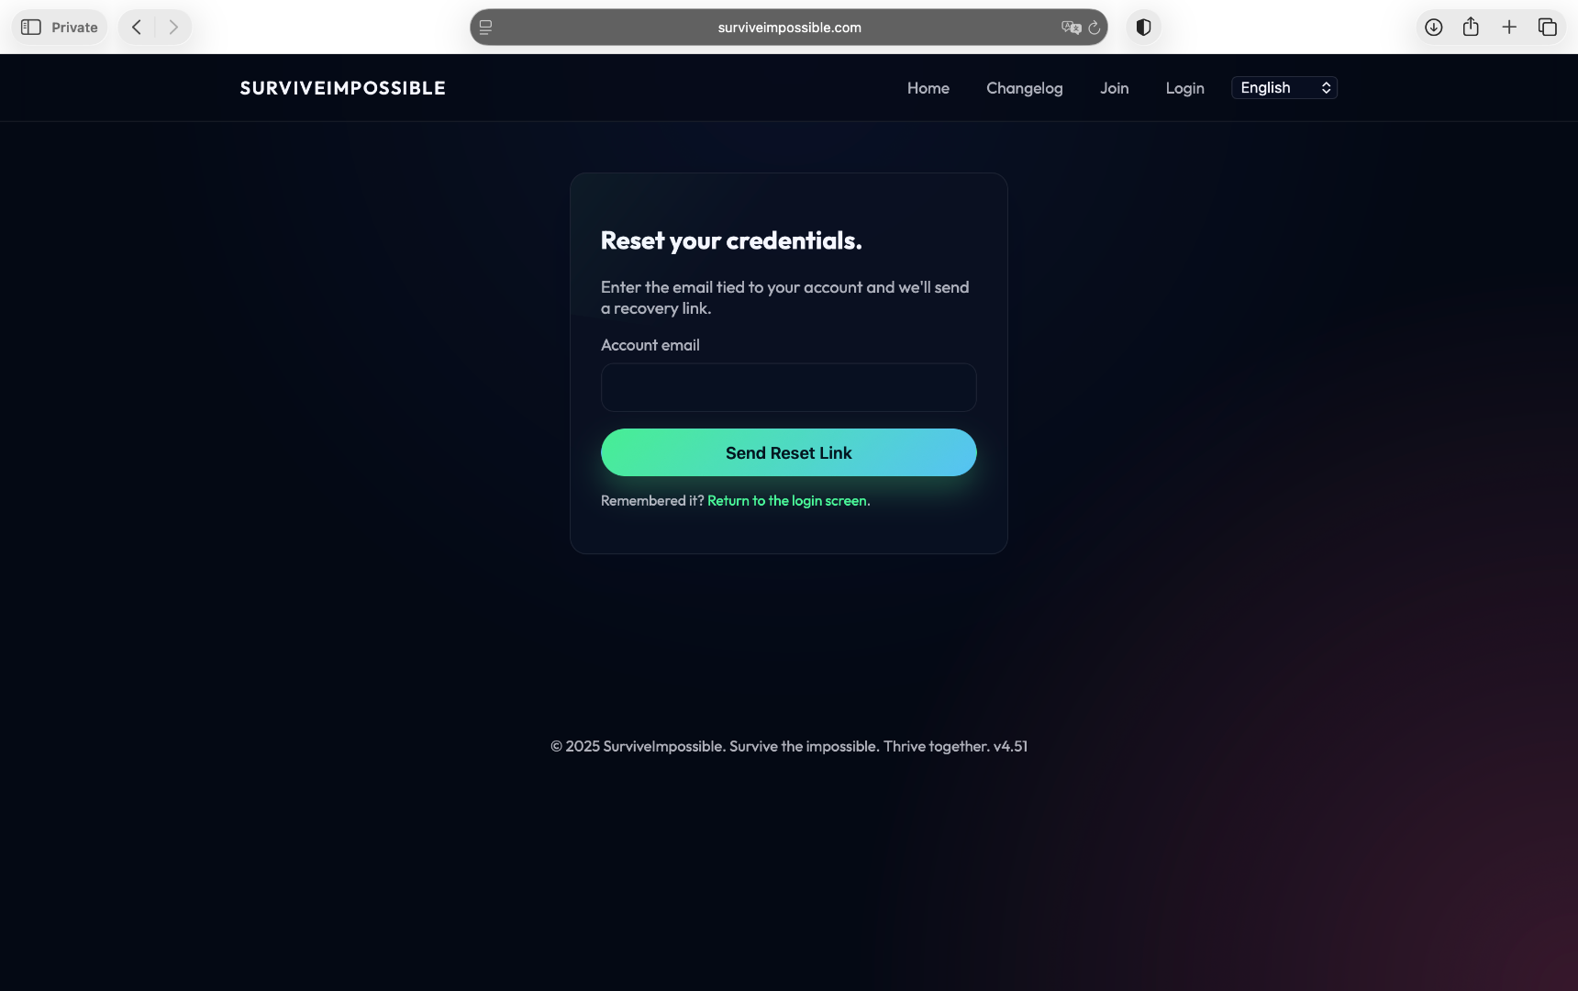Screen dimensions: 1578x991
Task: Focus the Account email input field
Action: [x=789, y=387]
